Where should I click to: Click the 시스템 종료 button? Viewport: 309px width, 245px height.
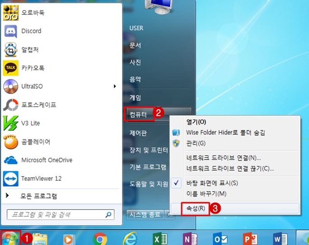click(x=145, y=215)
